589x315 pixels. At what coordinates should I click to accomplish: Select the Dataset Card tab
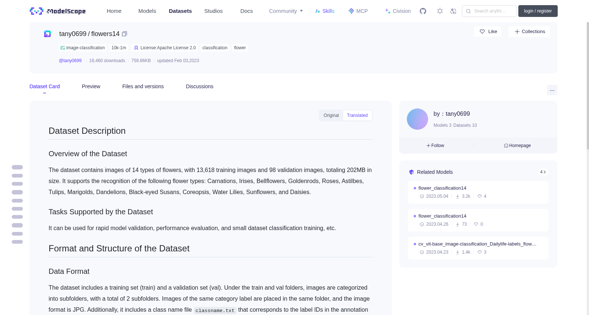coord(45,86)
